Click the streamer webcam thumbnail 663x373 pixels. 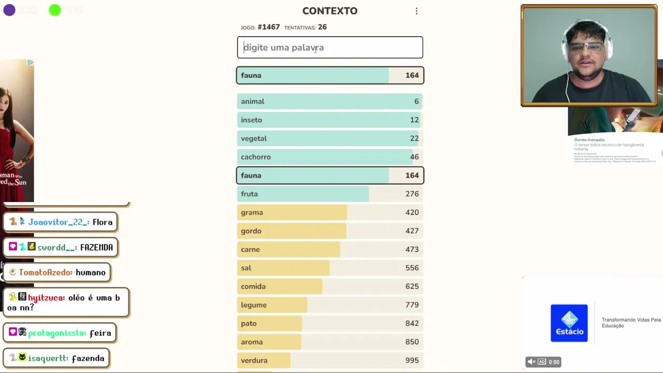(x=589, y=56)
